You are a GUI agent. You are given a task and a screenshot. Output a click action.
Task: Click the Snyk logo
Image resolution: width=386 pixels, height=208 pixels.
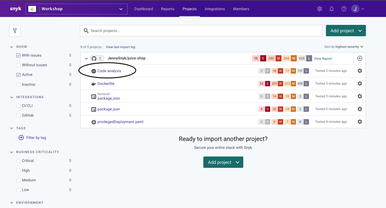(x=16, y=9)
